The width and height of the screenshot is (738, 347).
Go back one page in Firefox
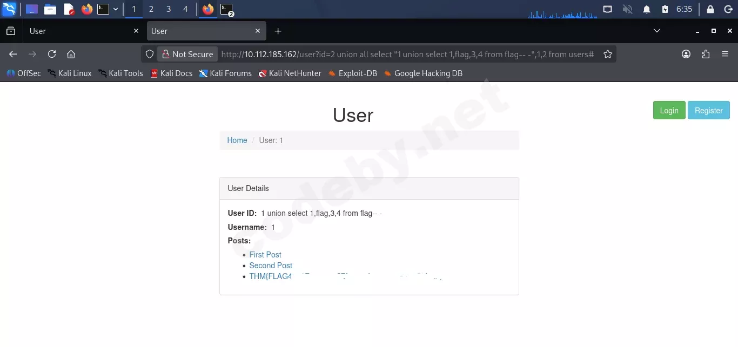(13, 54)
